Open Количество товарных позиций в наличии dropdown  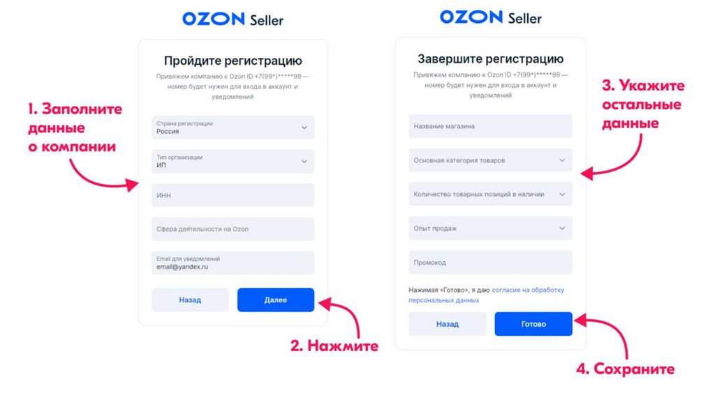(x=490, y=194)
